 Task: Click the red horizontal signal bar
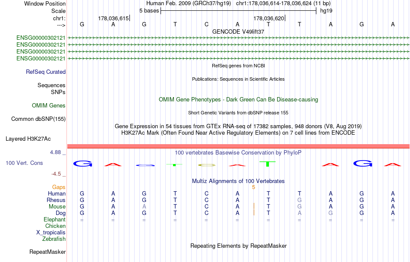238,146
